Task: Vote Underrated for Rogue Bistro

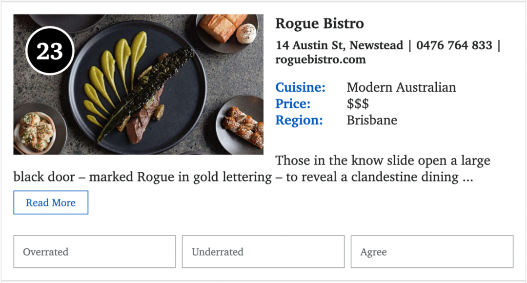Action: pyautogui.click(x=263, y=252)
